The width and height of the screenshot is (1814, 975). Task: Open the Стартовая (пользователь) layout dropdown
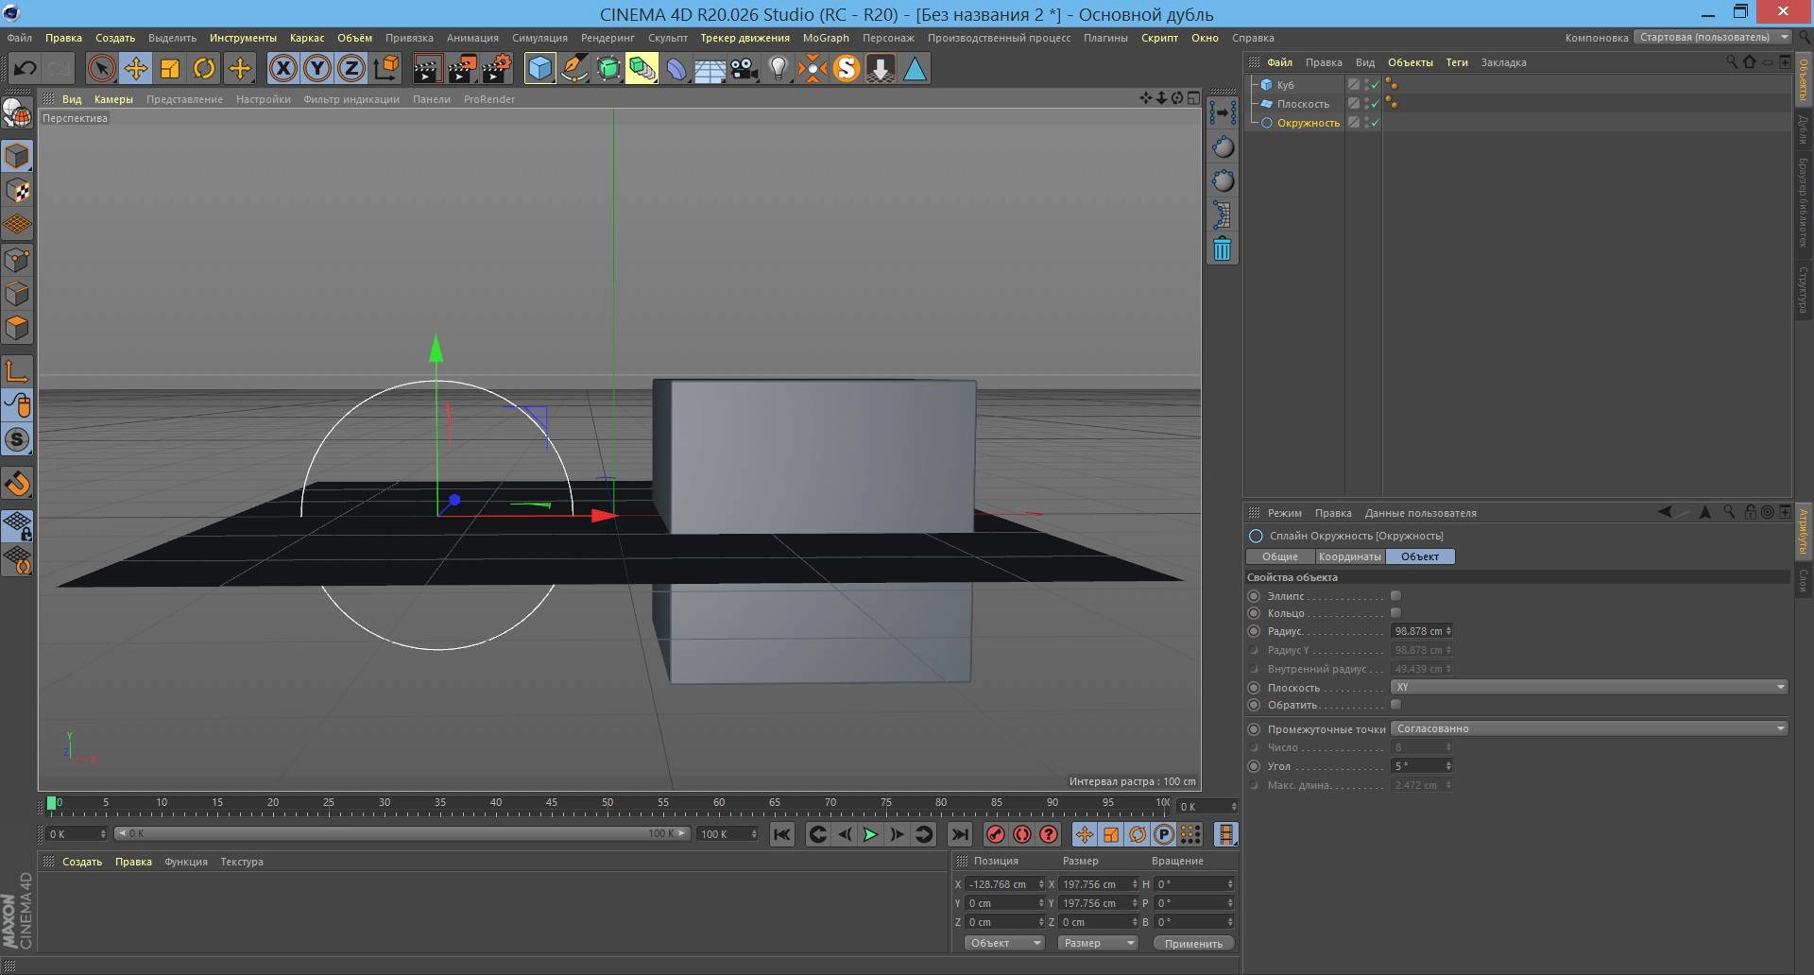[1713, 38]
